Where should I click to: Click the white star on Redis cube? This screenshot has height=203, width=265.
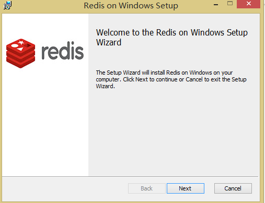(21, 42)
